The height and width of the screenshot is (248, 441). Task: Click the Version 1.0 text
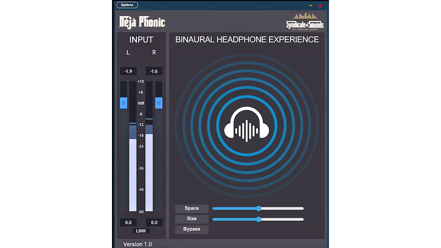pos(138,244)
